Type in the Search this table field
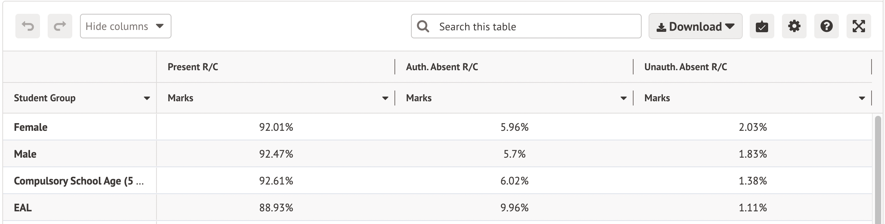The width and height of the screenshot is (885, 224). [534, 26]
